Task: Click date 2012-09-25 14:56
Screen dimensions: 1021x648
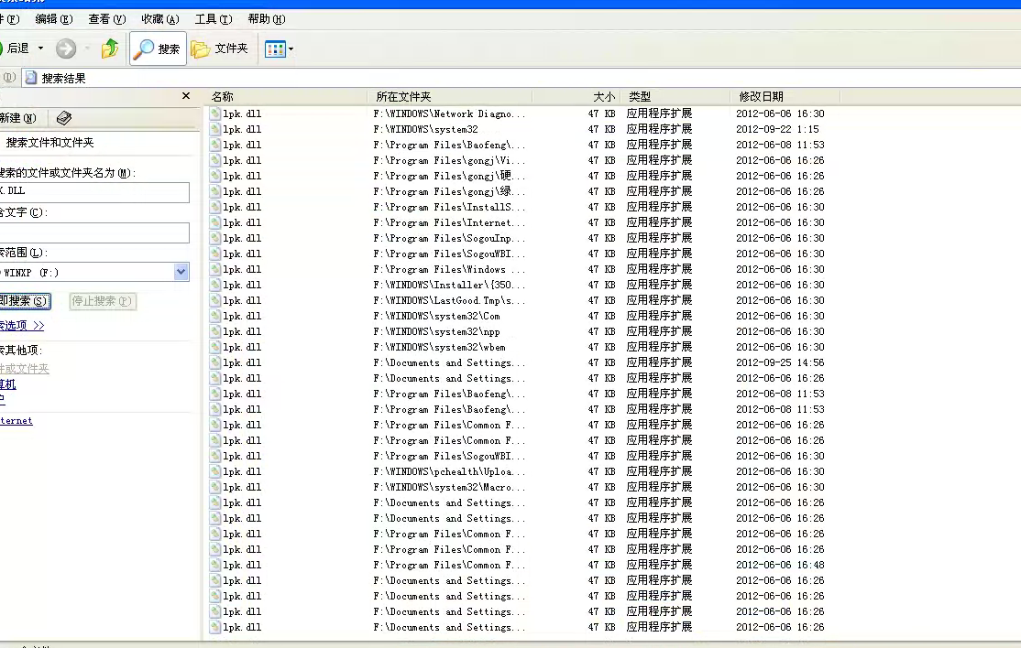Action: [780, 362]
